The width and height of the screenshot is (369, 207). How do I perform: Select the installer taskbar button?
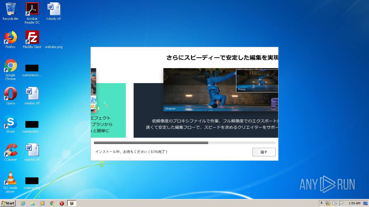click(x=72, y=203)
